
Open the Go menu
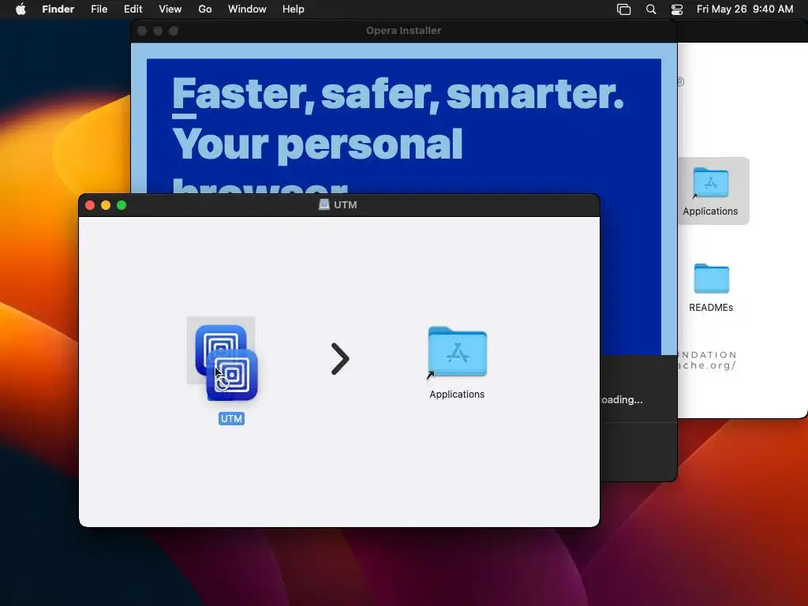click(x=205, y=9)
